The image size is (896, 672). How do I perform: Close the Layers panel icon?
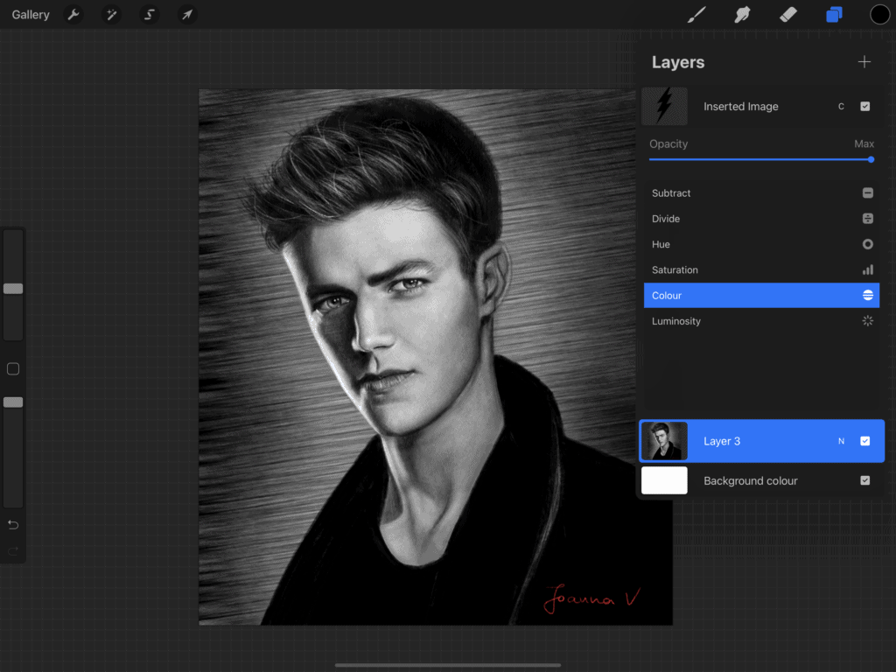click(x=834, y=15)
